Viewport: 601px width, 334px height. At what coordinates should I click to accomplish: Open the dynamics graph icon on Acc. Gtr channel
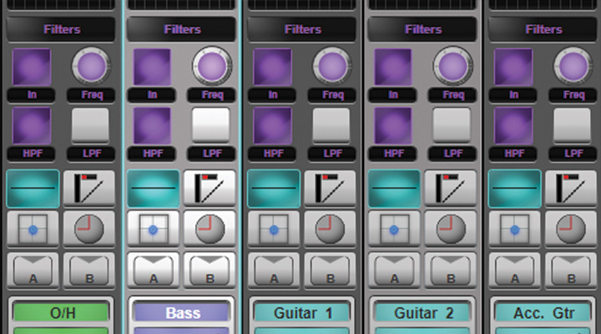click(570, 189)
